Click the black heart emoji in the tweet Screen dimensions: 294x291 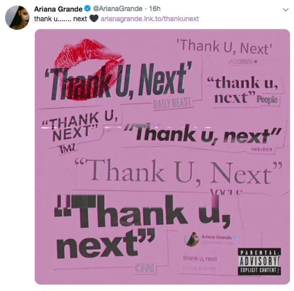click(94, 19)
